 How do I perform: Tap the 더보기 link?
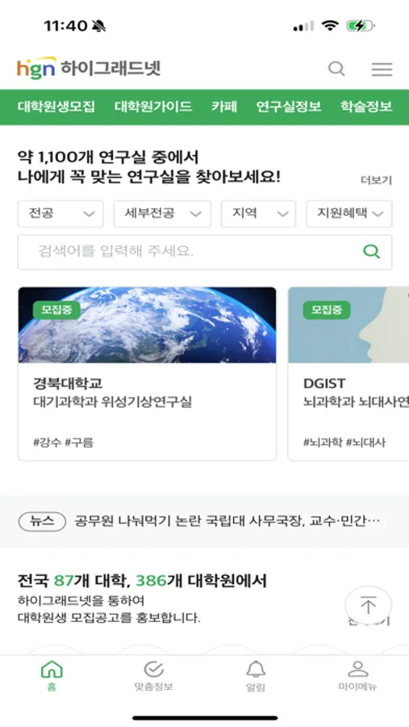point(376,180)
